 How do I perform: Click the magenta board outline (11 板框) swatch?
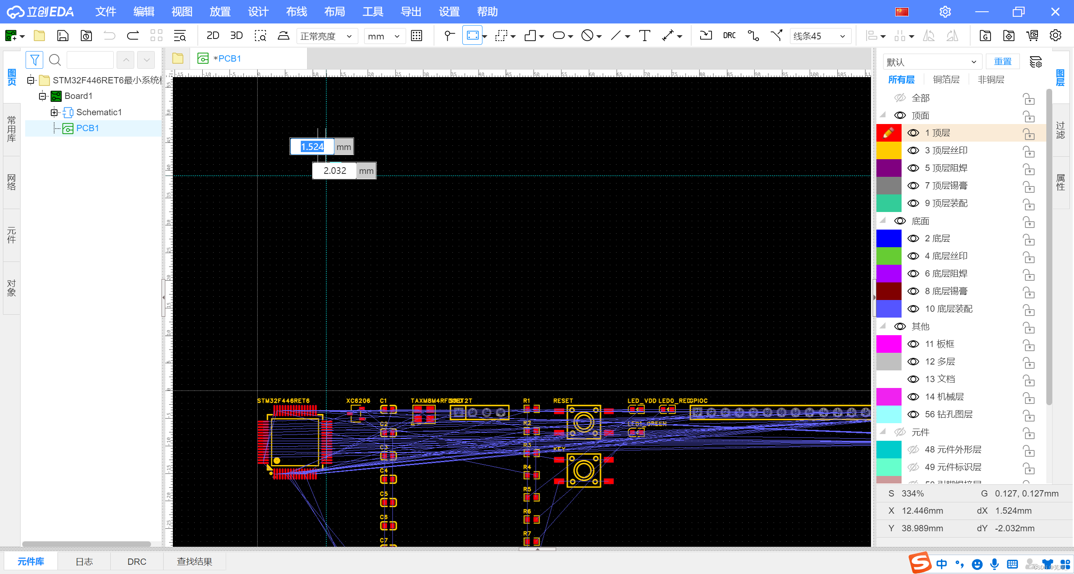[889, 344]
